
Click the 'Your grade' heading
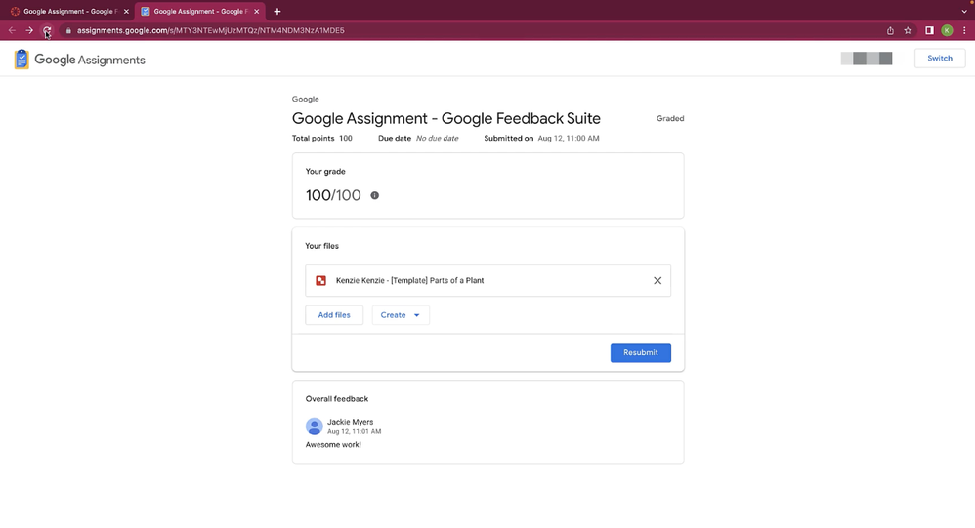click(325, 172)
